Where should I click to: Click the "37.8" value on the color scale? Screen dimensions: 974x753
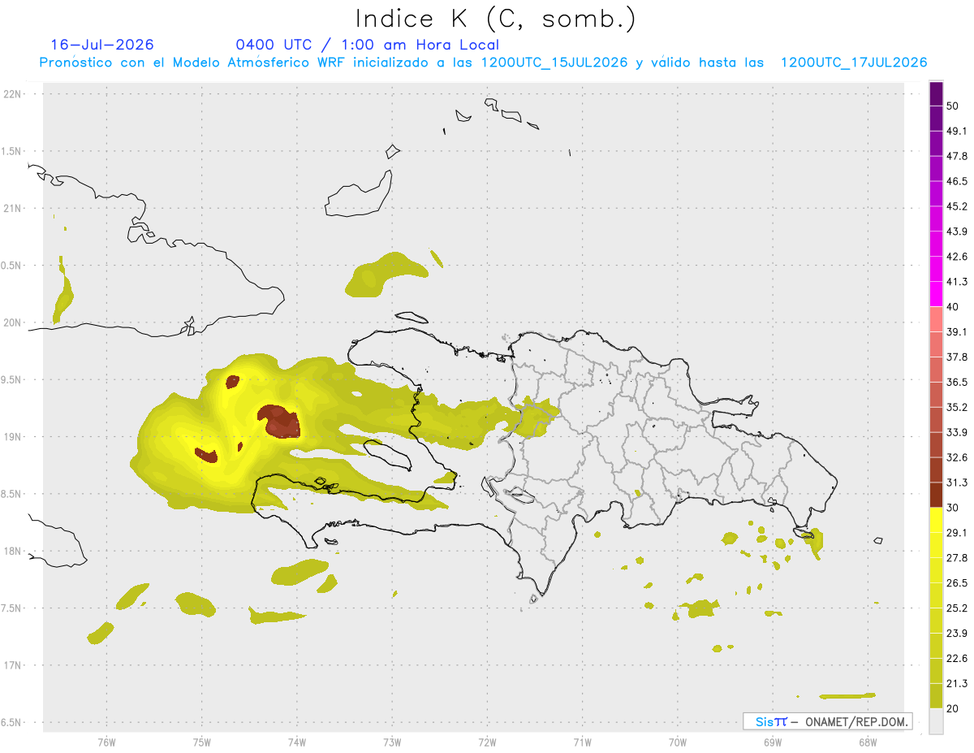coord(958,357)
